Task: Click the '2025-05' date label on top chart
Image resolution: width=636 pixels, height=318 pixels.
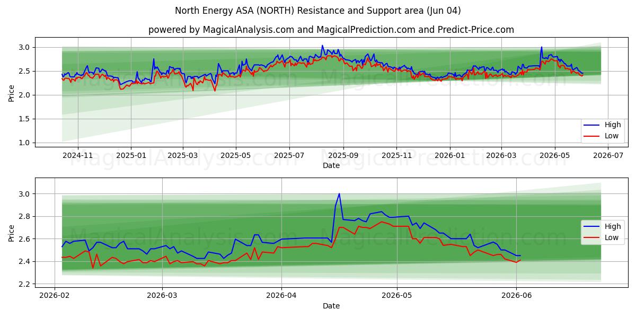Action: coord(235,156)
